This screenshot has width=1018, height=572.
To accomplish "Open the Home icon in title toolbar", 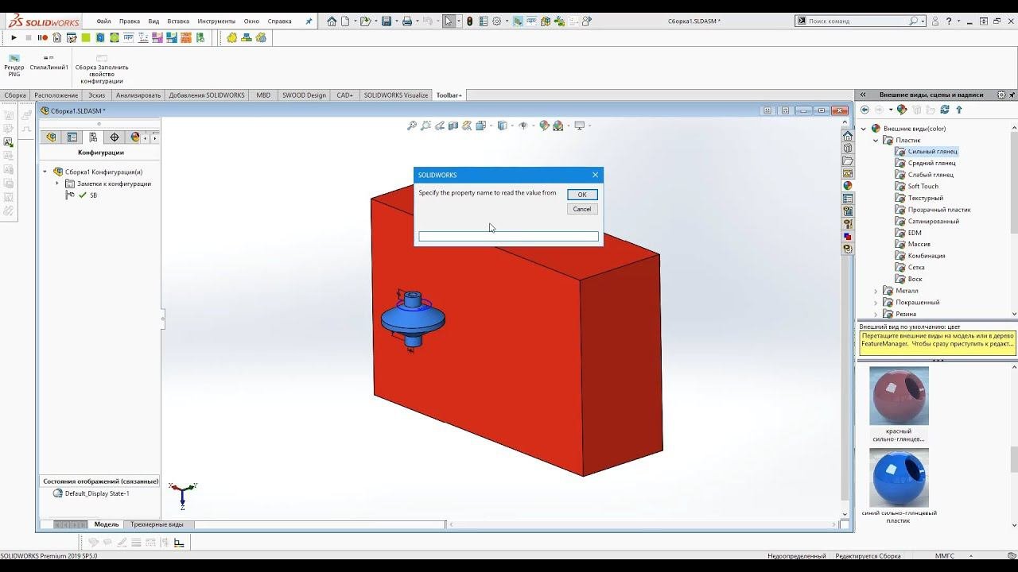I will [332, 21].
